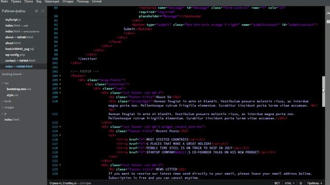Open bootstrap.min.css in project tree
Screen dimensions: 330x185
coord(19,89)
